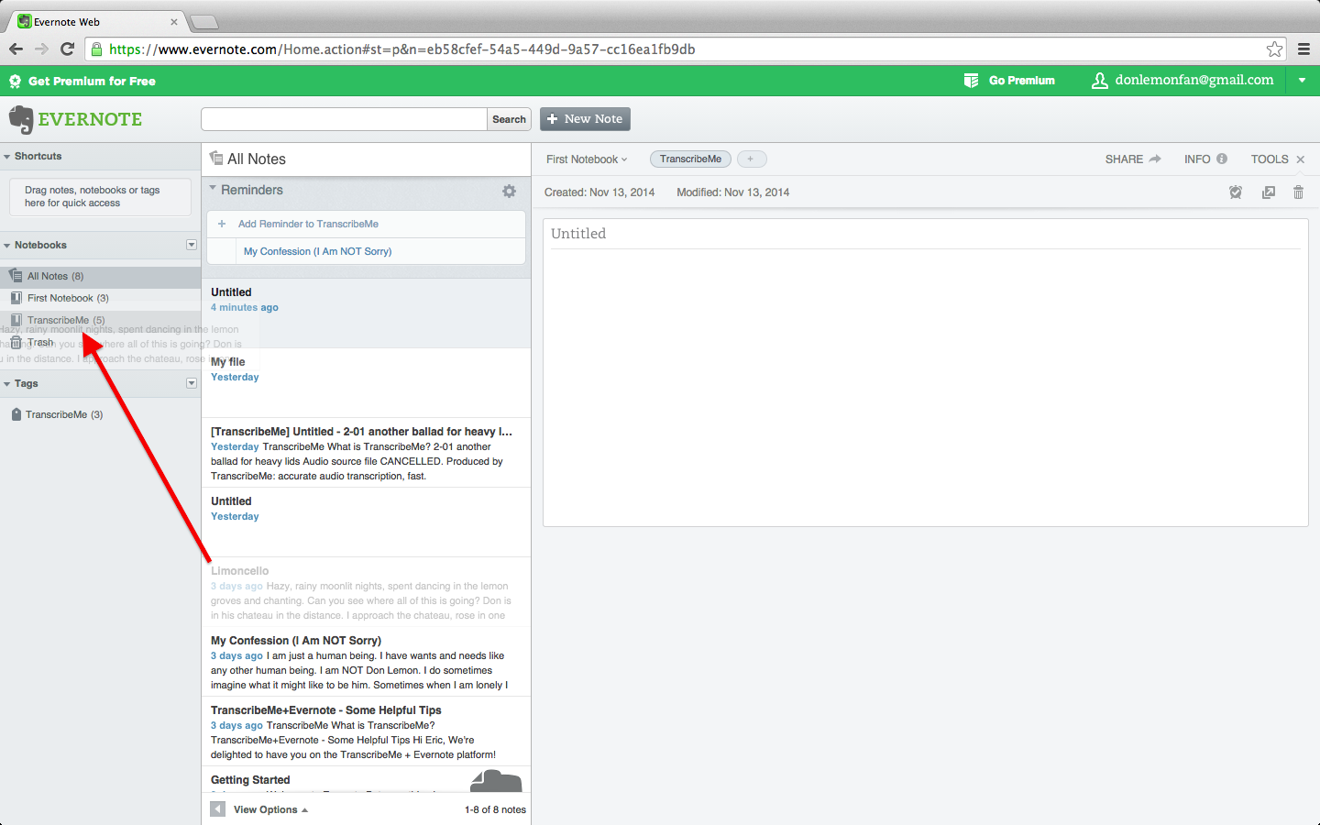Click the Trash icon in Notebooks
Screen dimensions: 1320x825
tap(16, 342)
